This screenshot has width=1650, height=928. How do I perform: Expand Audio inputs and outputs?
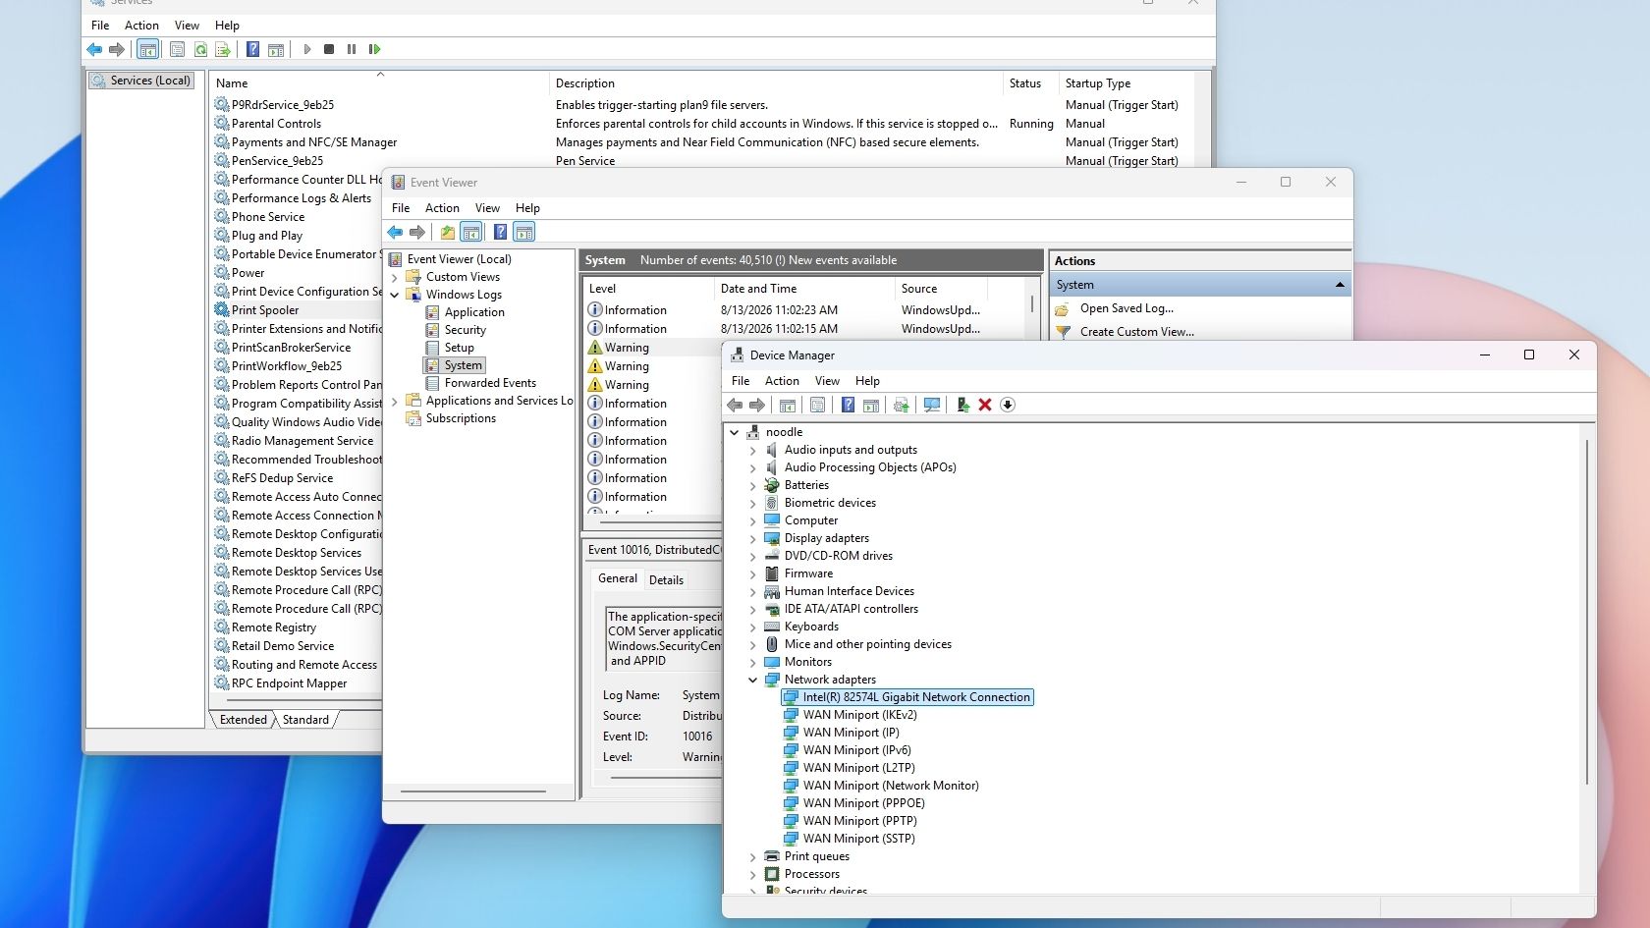tap(753, 450)
